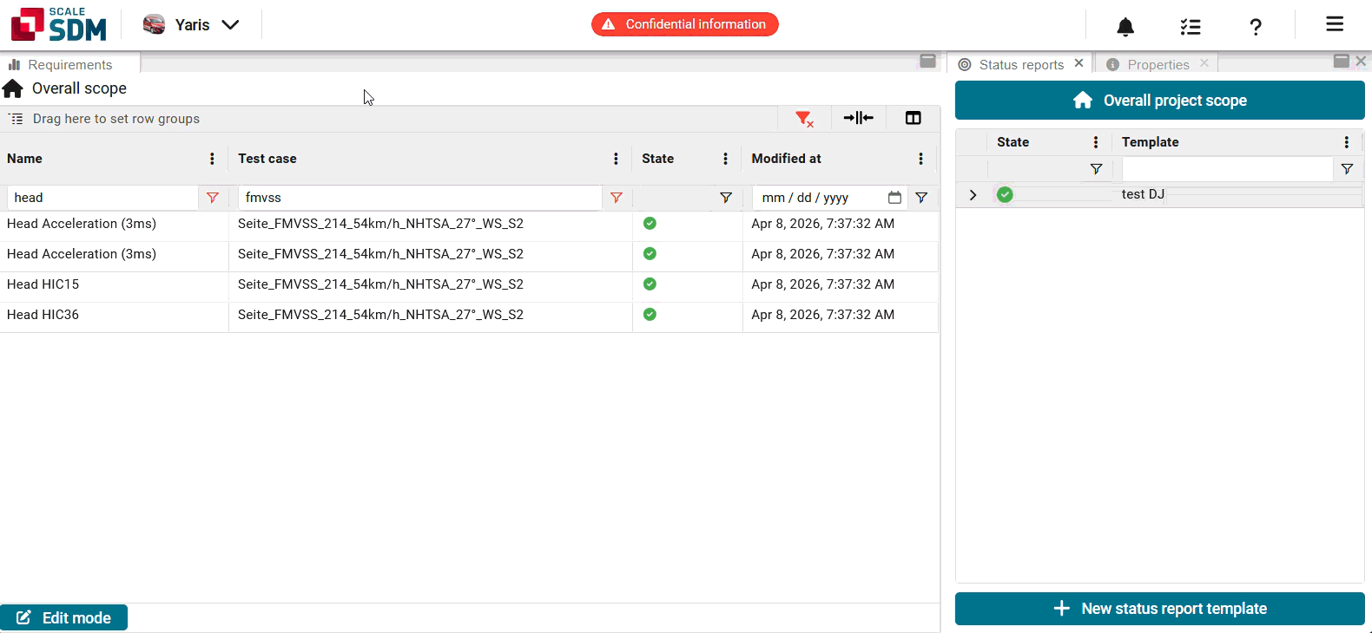Image resolution: width=1372 pixels, height=633 pixels.
Task: Open the task checklist icon
Action: coord(1191,27)
